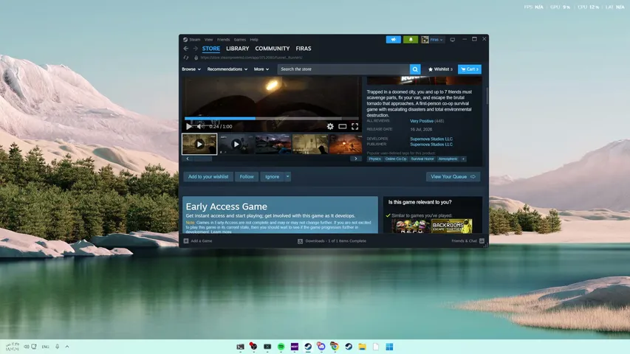Viewport: 630px width, 354px height.
Task: Select the Physics tag
Action: coord(374,159)
